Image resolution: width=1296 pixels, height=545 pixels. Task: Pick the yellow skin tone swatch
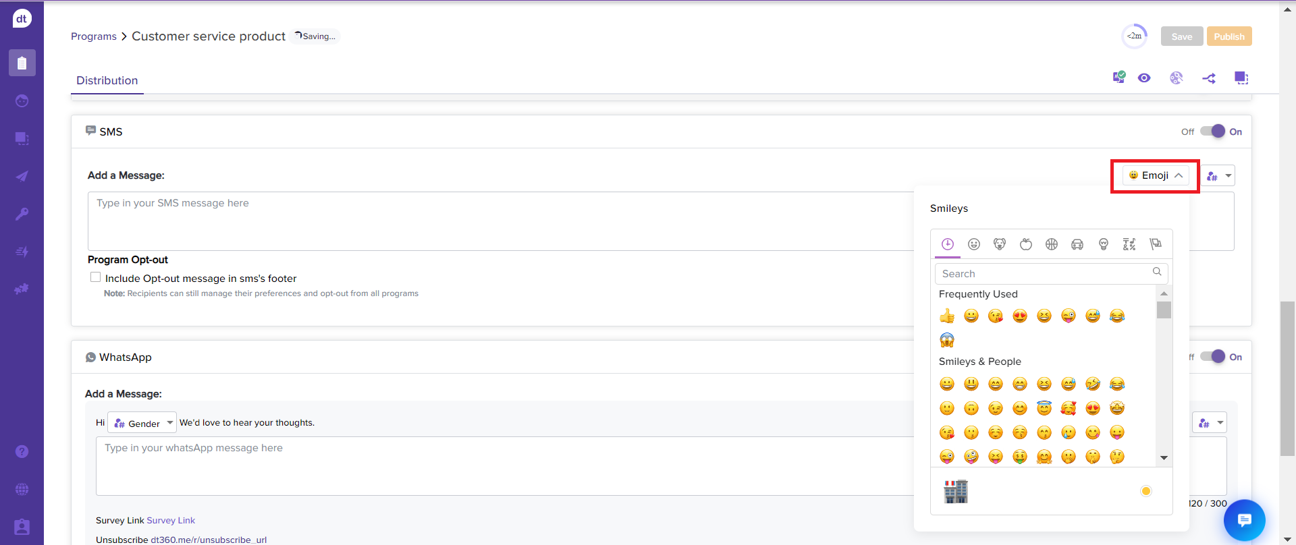point(1145,491)
